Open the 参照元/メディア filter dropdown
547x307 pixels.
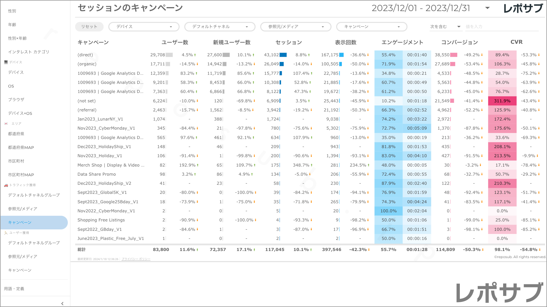coord(323,27)
